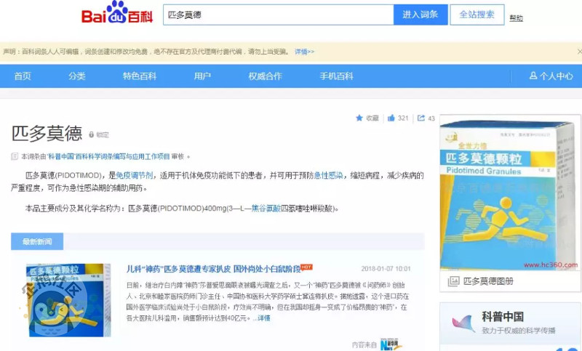Click the 进入词条 button

point(420,15)
